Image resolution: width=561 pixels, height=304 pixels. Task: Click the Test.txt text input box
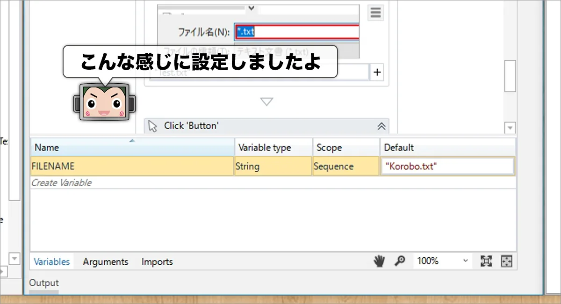[259, 72]
